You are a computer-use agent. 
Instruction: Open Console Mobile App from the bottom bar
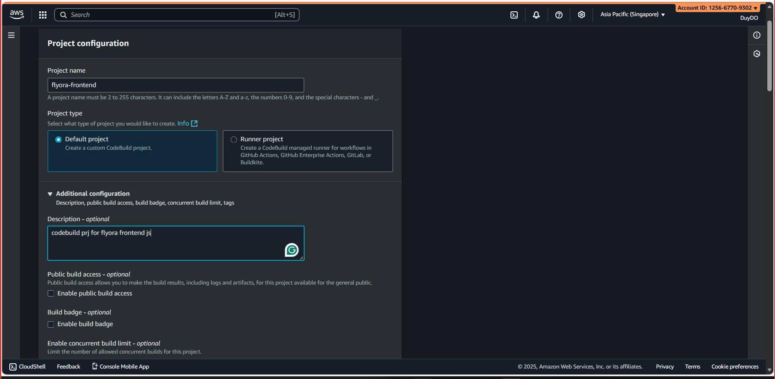point(120,366)
